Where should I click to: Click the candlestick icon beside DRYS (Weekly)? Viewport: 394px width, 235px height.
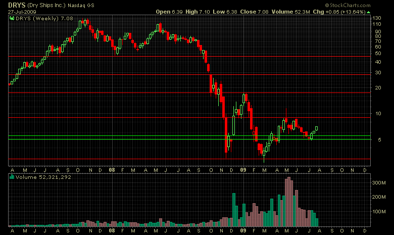click(x=12, y=18)
